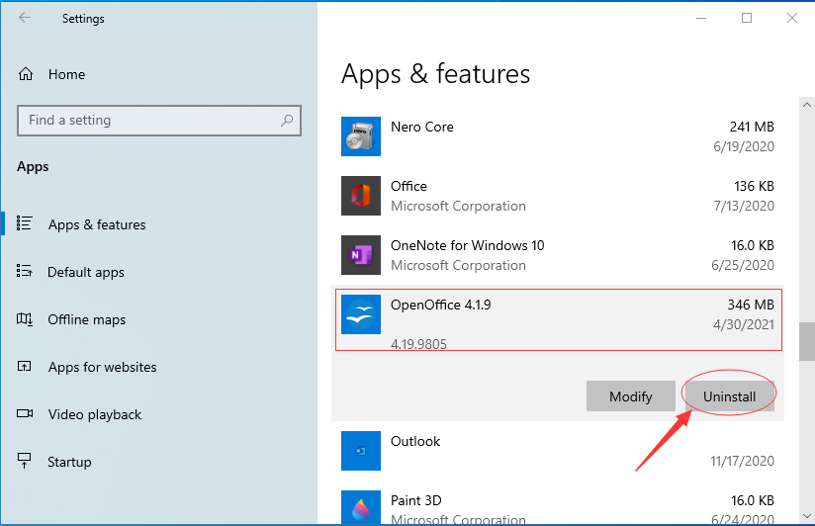Click the 4/30/2021 install date

744,325
